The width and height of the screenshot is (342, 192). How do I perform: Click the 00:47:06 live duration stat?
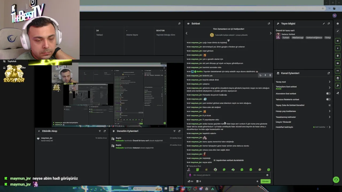click(165, 33)
